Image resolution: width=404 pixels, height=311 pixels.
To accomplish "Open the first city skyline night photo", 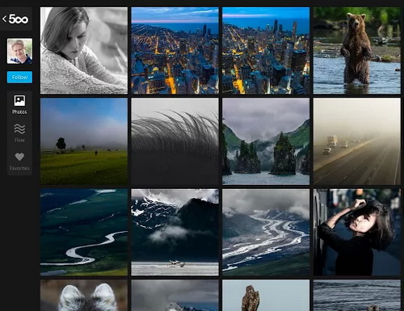I will click(x=175, y=51).
